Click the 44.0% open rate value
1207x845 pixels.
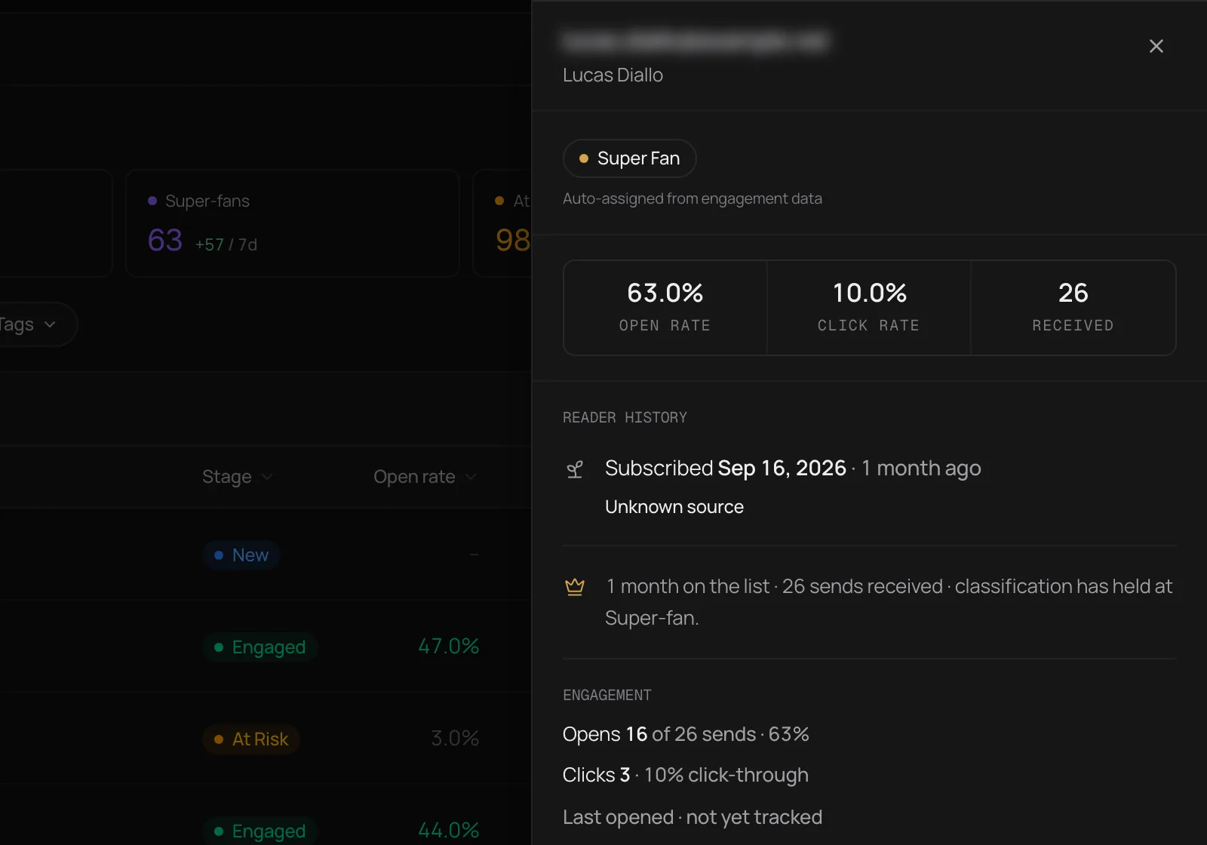[449, 831]
